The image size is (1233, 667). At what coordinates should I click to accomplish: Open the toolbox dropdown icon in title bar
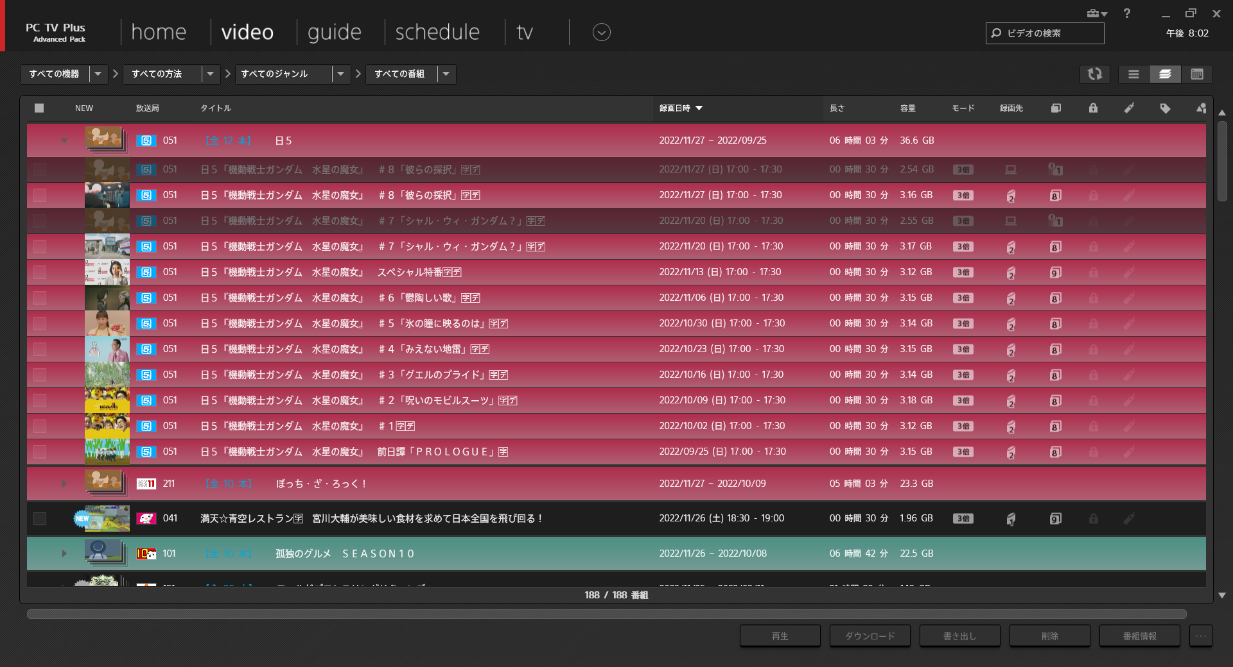(1097, 13)
